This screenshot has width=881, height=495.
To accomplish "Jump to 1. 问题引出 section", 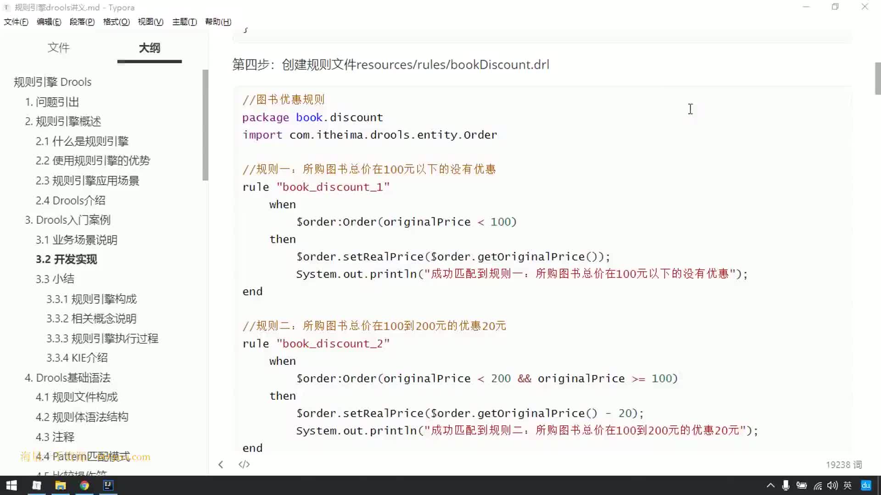I will [52, 102].
